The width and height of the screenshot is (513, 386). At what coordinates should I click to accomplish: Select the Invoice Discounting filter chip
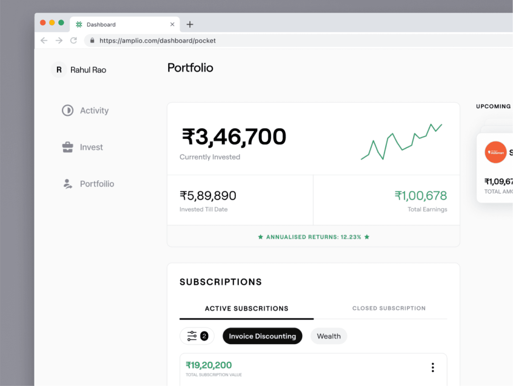(262, 336)
